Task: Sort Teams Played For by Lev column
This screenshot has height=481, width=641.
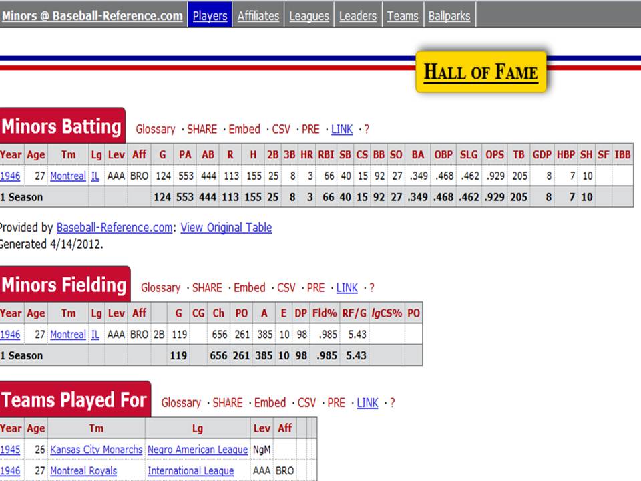Action: pos(262,428)
